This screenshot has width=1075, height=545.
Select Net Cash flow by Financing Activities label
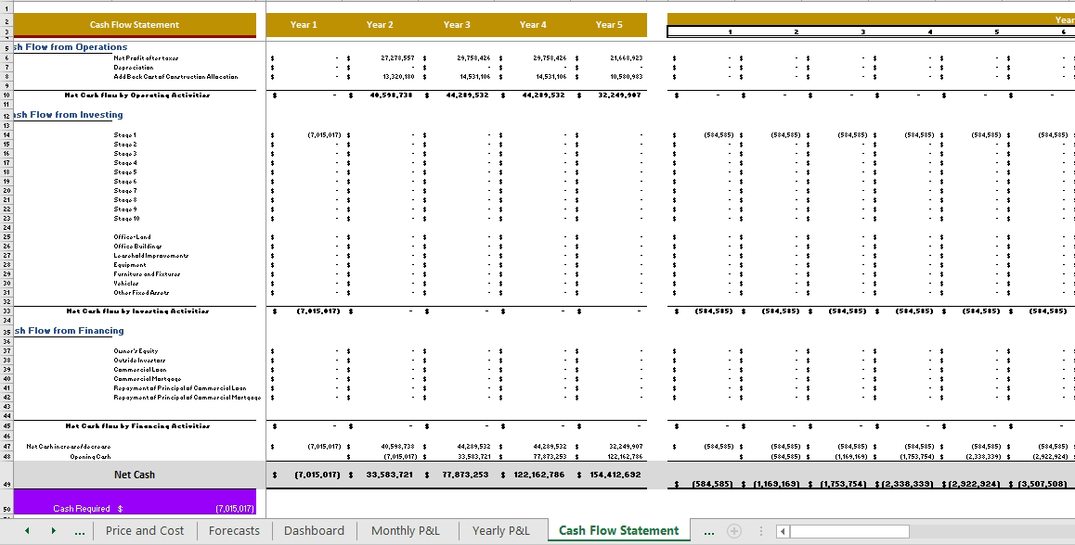click(x=137, y=425)
